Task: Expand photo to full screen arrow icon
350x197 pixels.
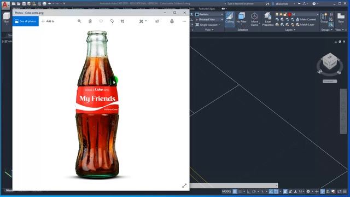Action: (184, 186)
